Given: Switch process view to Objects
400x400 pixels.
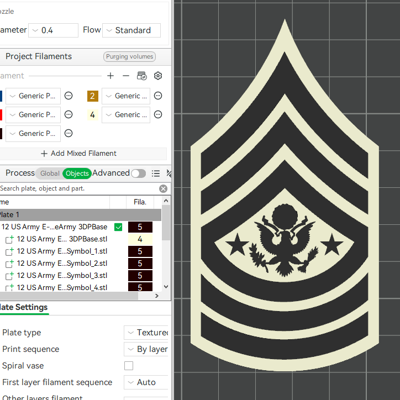Looking at the screenshot, I should pyautogui.click(x=77, y=173).
